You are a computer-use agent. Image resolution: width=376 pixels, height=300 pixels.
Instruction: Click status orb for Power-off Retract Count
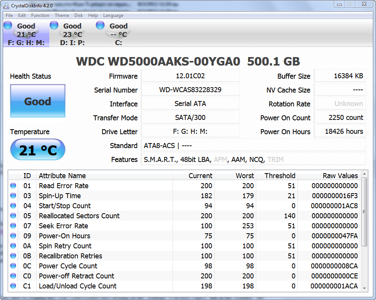(x=13, y=276)
